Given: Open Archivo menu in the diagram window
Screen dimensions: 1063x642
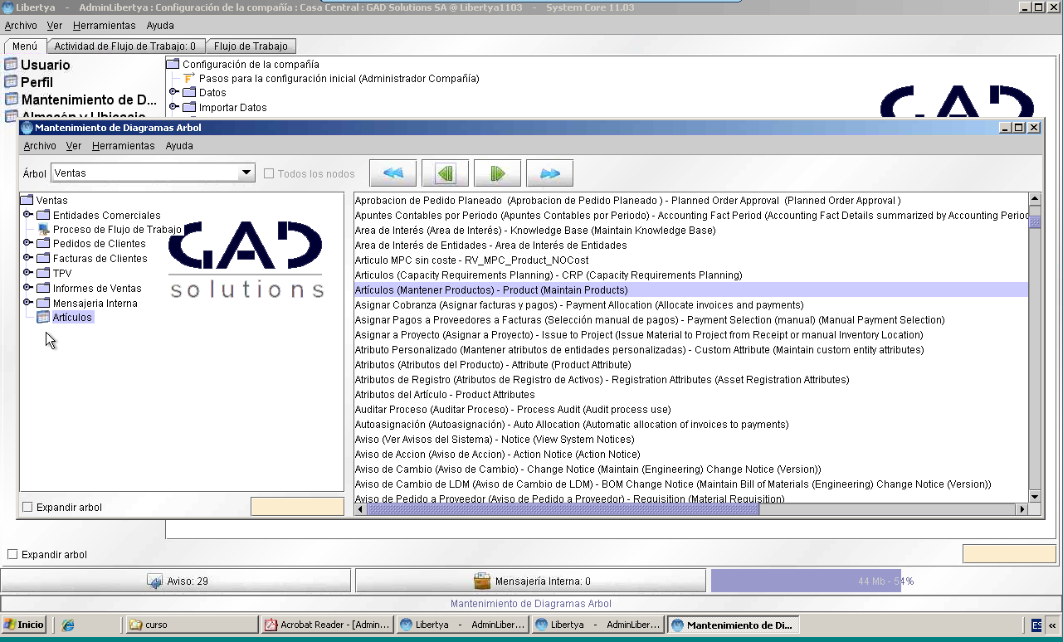Looking at the screenshot, I should click(40, 146).
